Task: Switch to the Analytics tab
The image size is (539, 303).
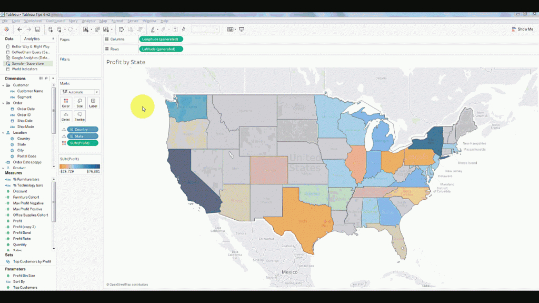Action: click(x=32, y=39)
